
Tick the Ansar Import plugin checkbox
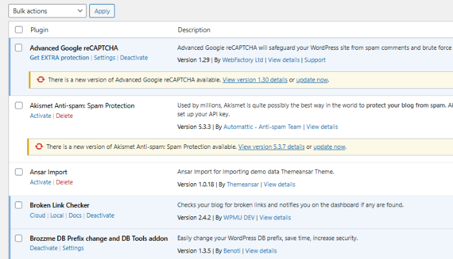coord(19,172)
